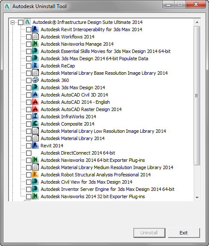Check the Infrastructure Design Suite Ultimate 2014 checkbox
Viewport: 209px width, 246px height.
tap(20, 22)
